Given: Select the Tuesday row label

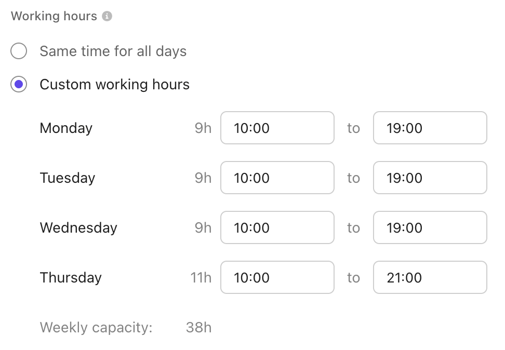Looking at the screenshot, I should coord(68,178).
